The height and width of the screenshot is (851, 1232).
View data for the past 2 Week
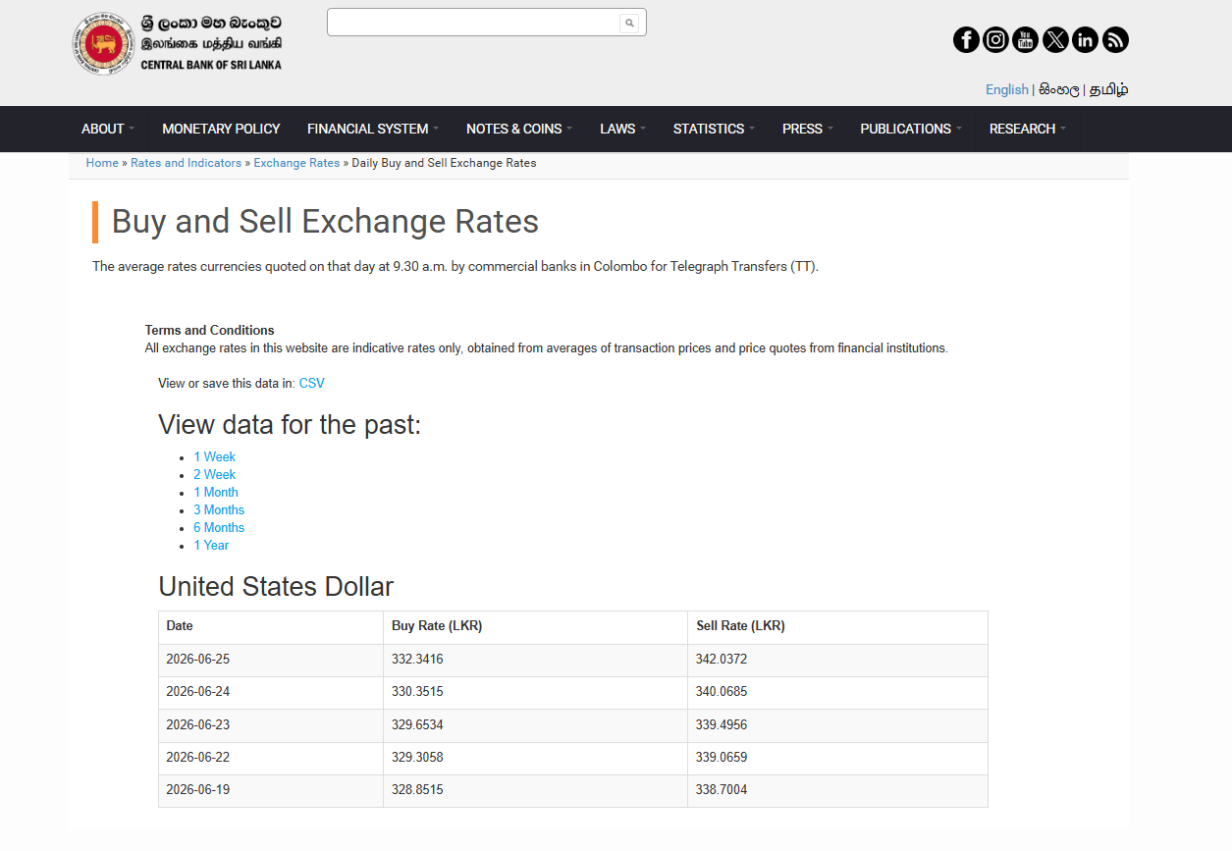click(214, 474)
